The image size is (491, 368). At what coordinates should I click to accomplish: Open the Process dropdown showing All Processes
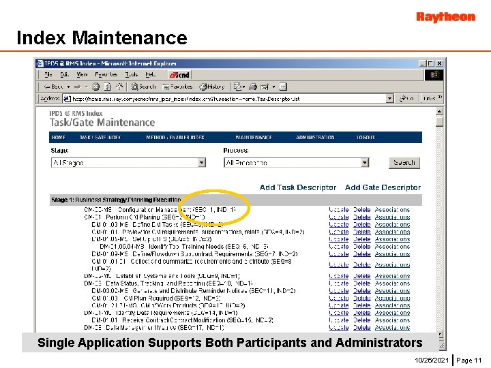coord(296,163)
